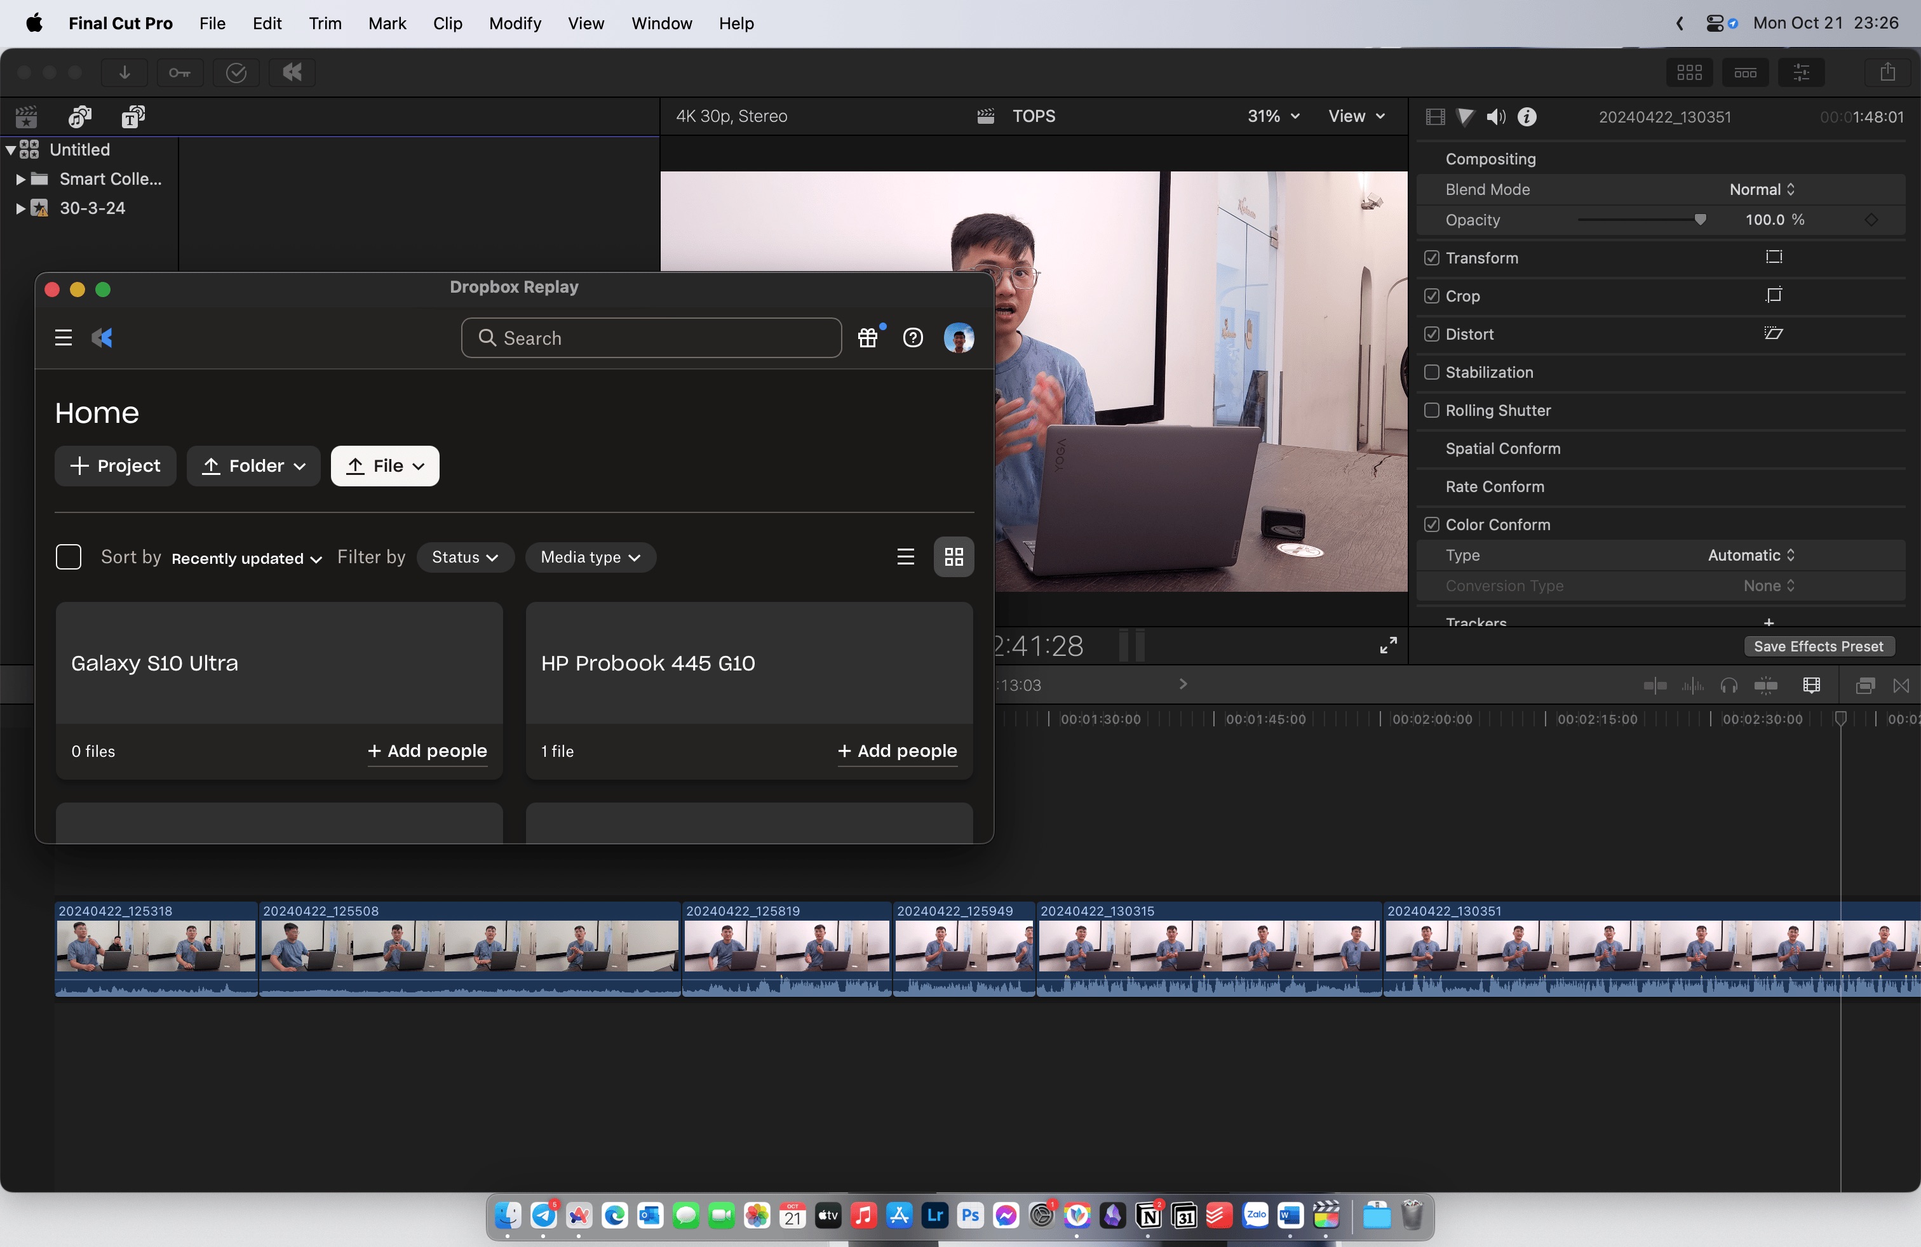Expand the Media type filter dropdown
Screen dimensions: 1921x1247
590,556
